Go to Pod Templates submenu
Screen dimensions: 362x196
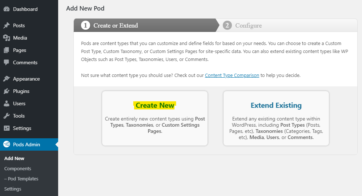21,179
